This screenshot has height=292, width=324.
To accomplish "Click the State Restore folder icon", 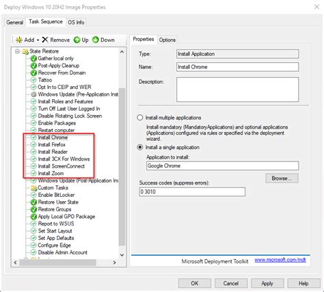I will (x=25, y=51).
